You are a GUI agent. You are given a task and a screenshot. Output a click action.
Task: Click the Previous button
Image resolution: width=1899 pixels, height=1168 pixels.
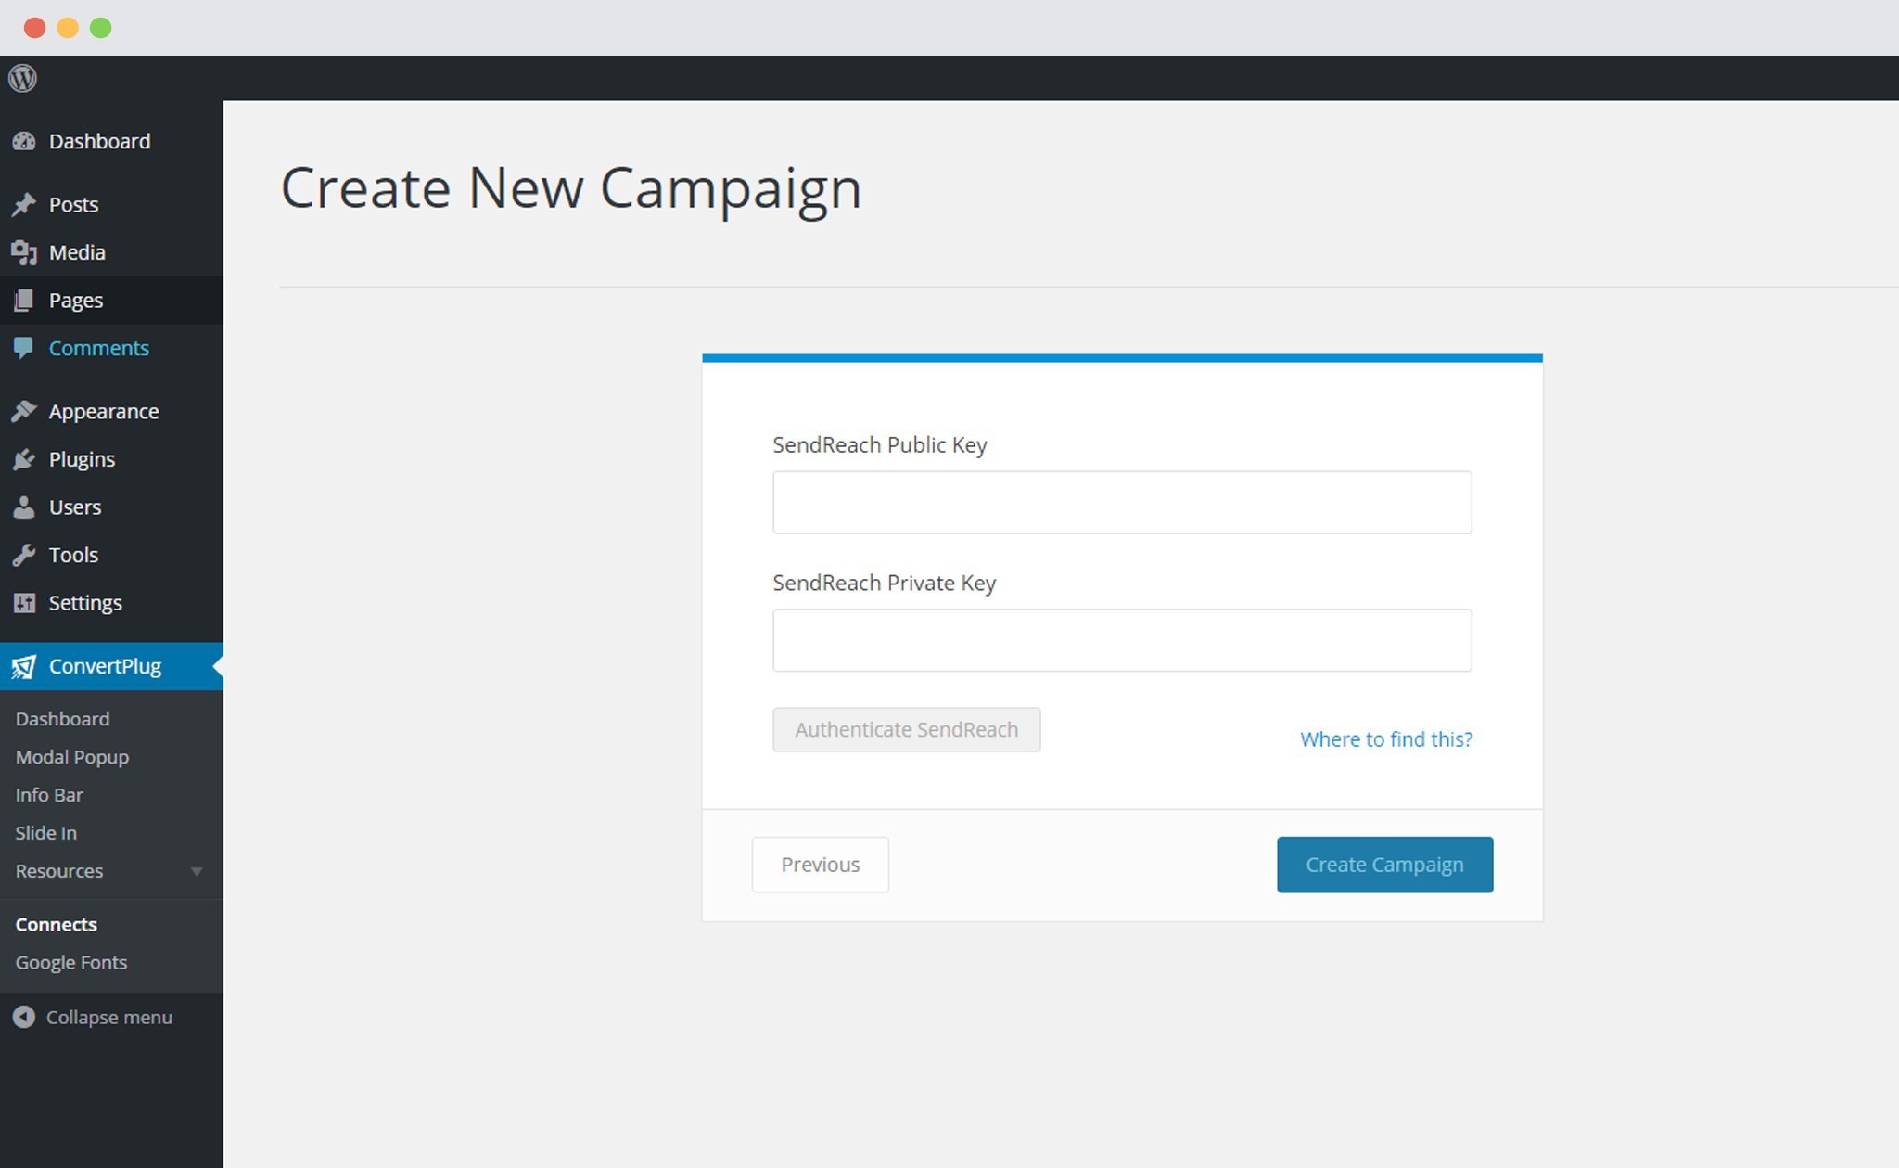click(820, 863)
